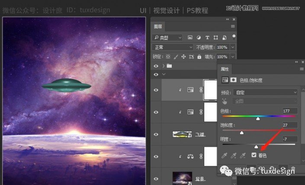Click the color balance adjustment layer icon
305x185 pixels.
(190, 156)
